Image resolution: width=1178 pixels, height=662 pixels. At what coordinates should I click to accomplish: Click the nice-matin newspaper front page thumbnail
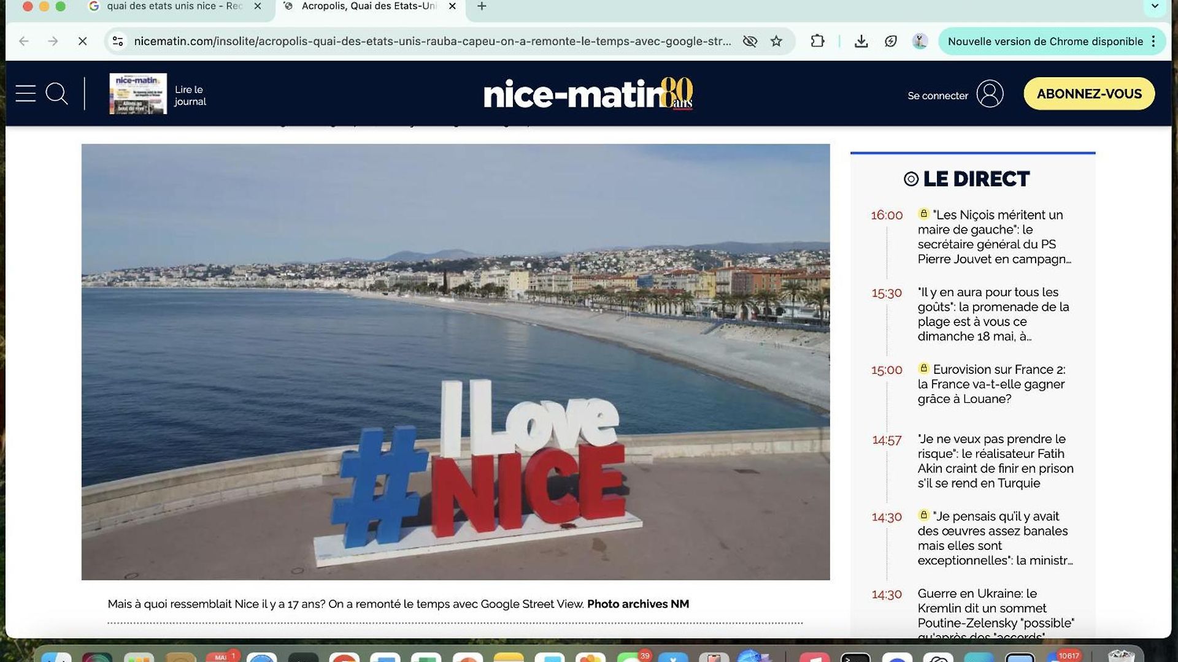(138, 93)
